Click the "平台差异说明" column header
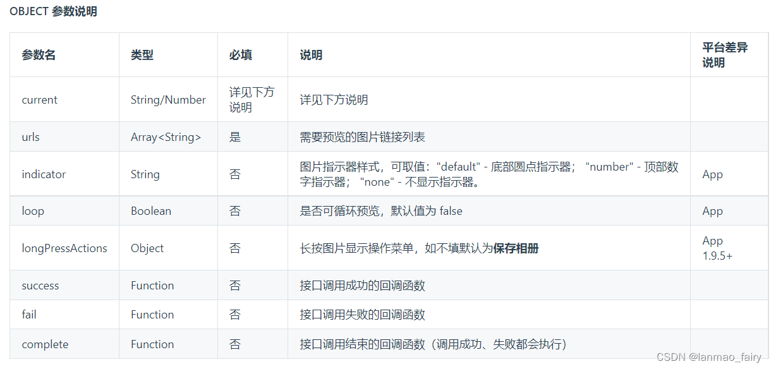This screenshot has height=369, width=771. coord(725,55)
